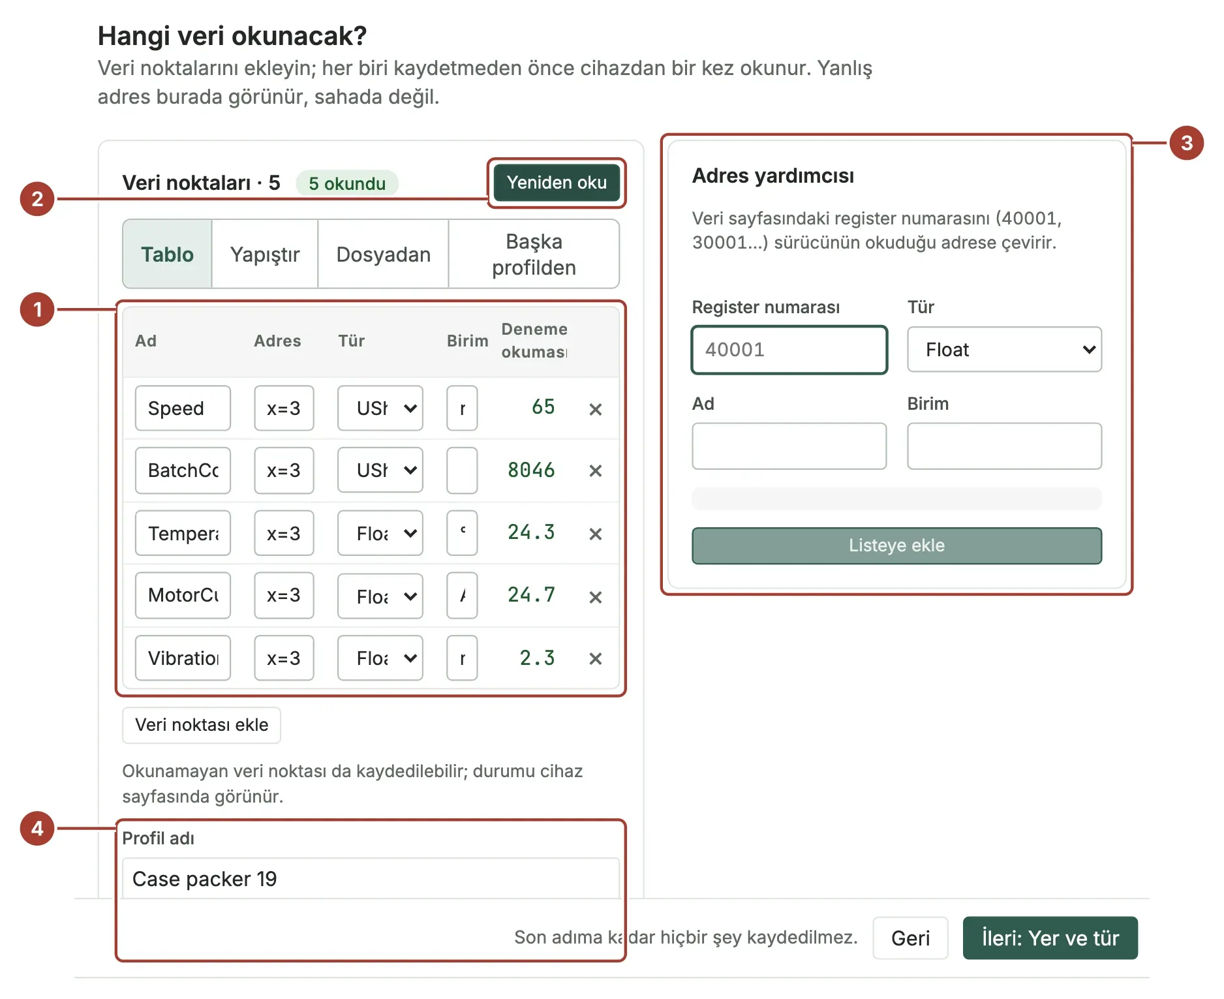Image resolution: width=1224 pixels, height=999 pixels.
Task: Open type dropdown for MotorCu row
Action: (x=380, y=596)
